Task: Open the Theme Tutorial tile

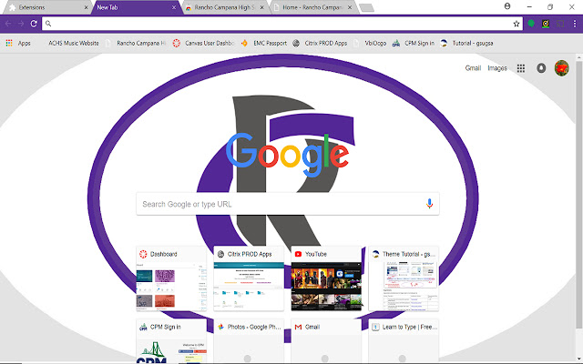Action: [x=404, y=278]
